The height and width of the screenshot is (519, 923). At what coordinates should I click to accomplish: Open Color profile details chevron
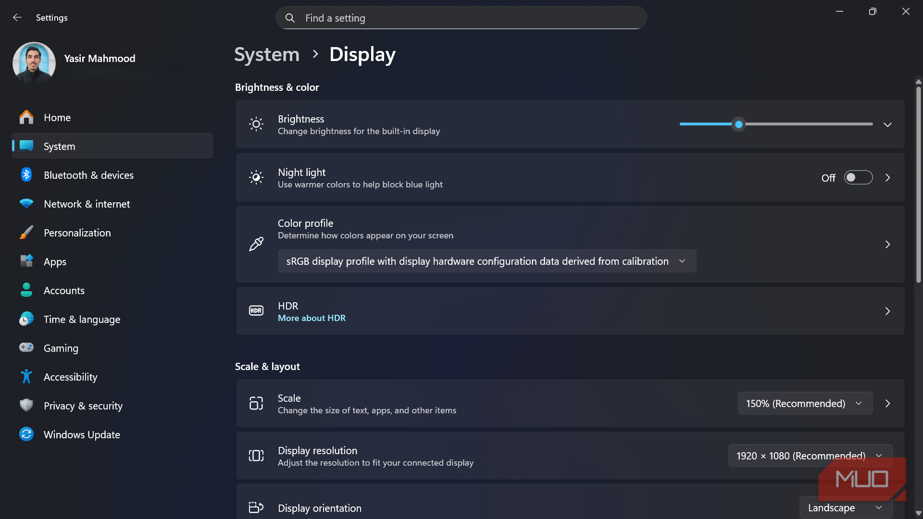click(x=887, y=244)
